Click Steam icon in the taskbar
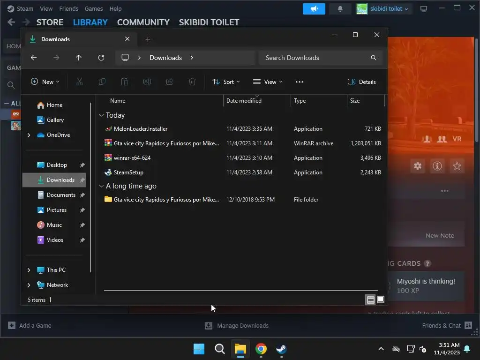This screenshot has height=360, width=480. [281, 349]
